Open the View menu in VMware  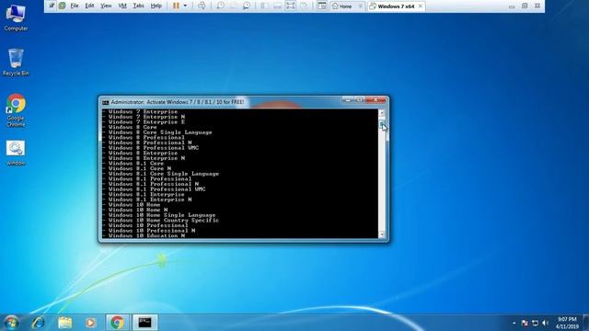(x=106, y=6)
